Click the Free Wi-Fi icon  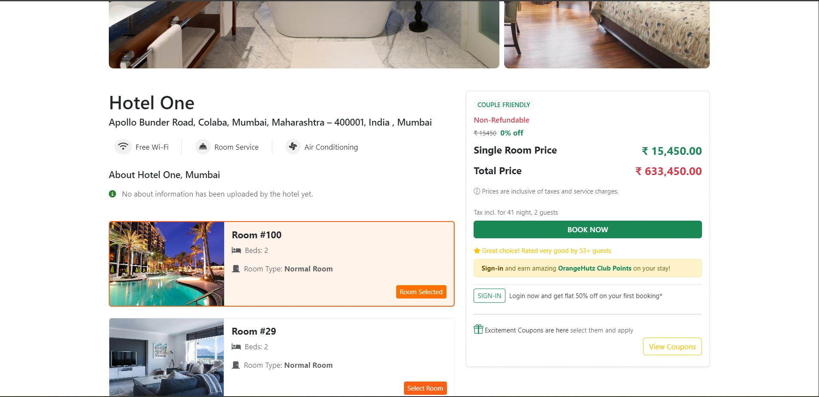[123, 147]
